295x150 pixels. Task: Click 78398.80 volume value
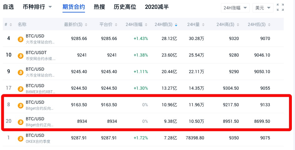click(x=195, y=138)
